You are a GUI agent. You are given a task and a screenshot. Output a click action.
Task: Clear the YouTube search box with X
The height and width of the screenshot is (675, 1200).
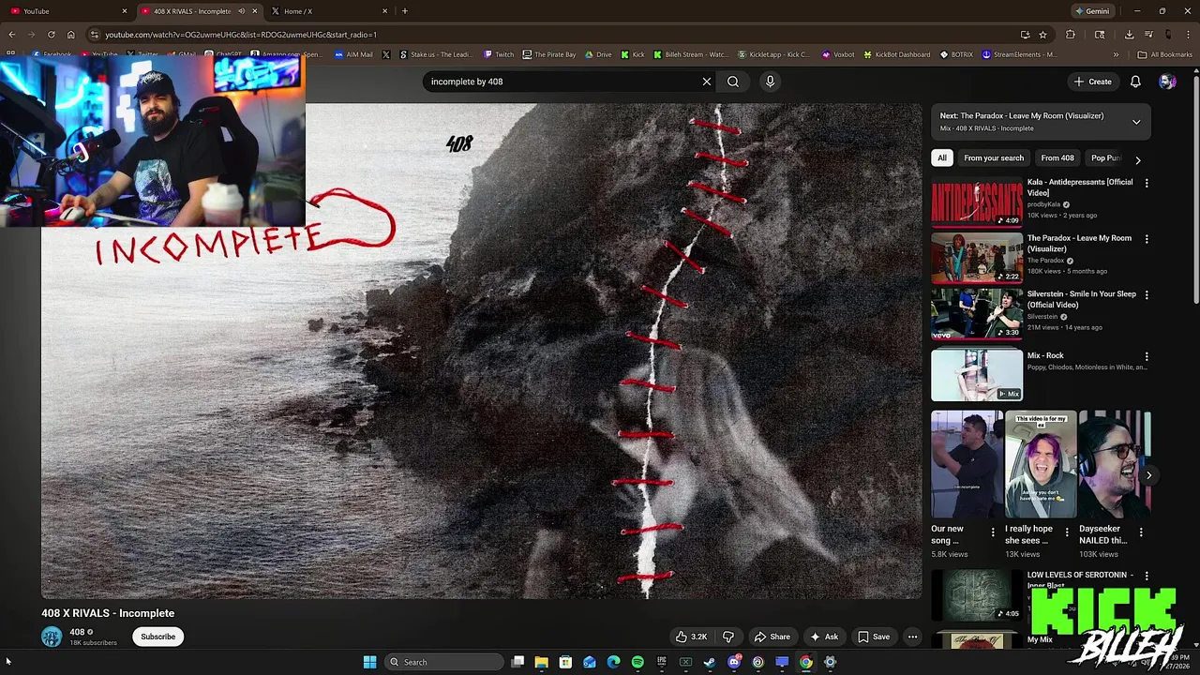tap(707, 82)
